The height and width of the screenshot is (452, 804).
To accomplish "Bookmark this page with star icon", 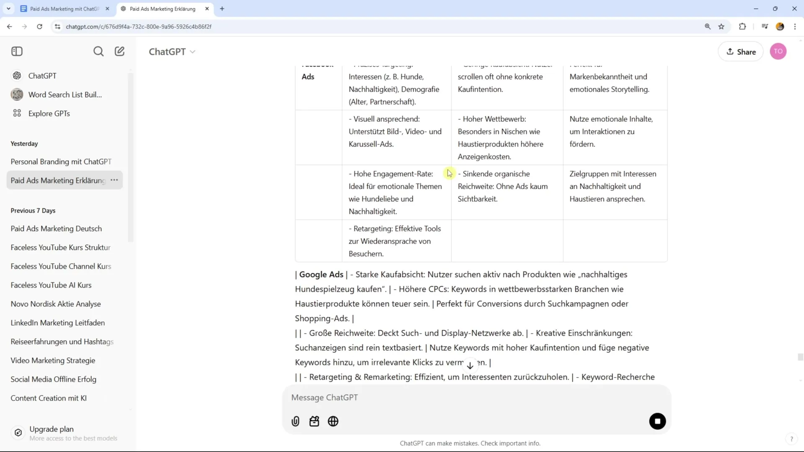I will pos(722,26).
